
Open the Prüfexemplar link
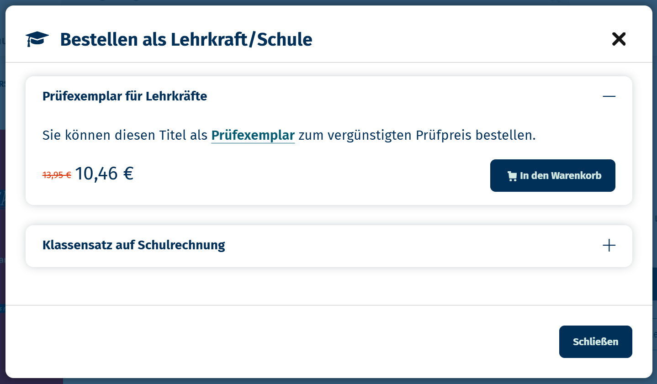[253, 135]
